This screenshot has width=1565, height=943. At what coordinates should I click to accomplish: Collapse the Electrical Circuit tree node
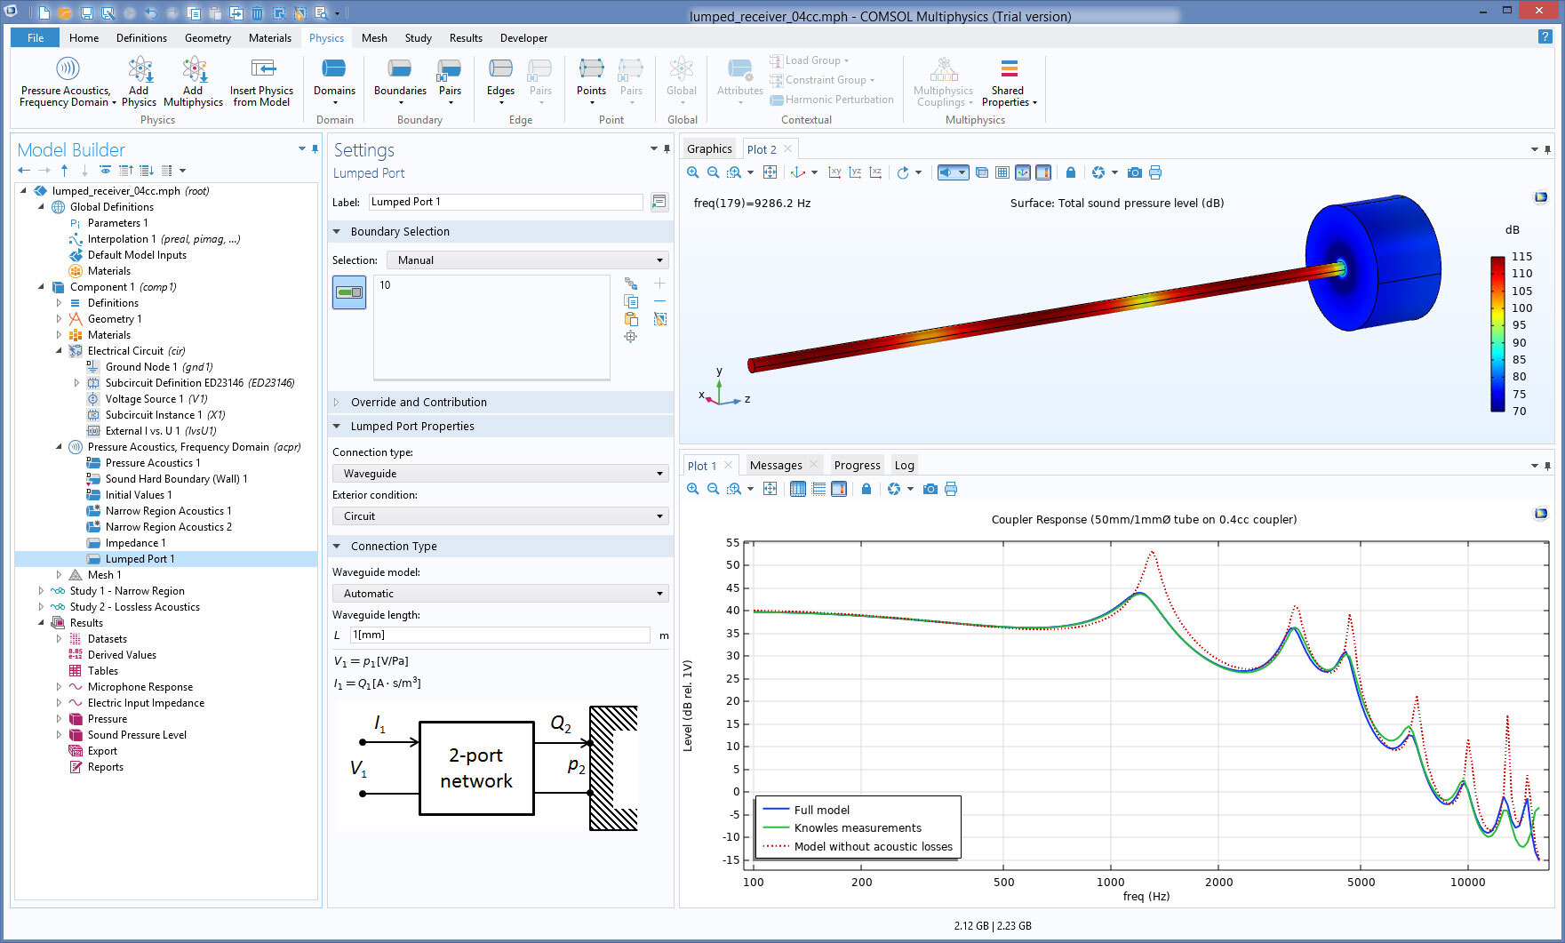click(x=57, y=351)
